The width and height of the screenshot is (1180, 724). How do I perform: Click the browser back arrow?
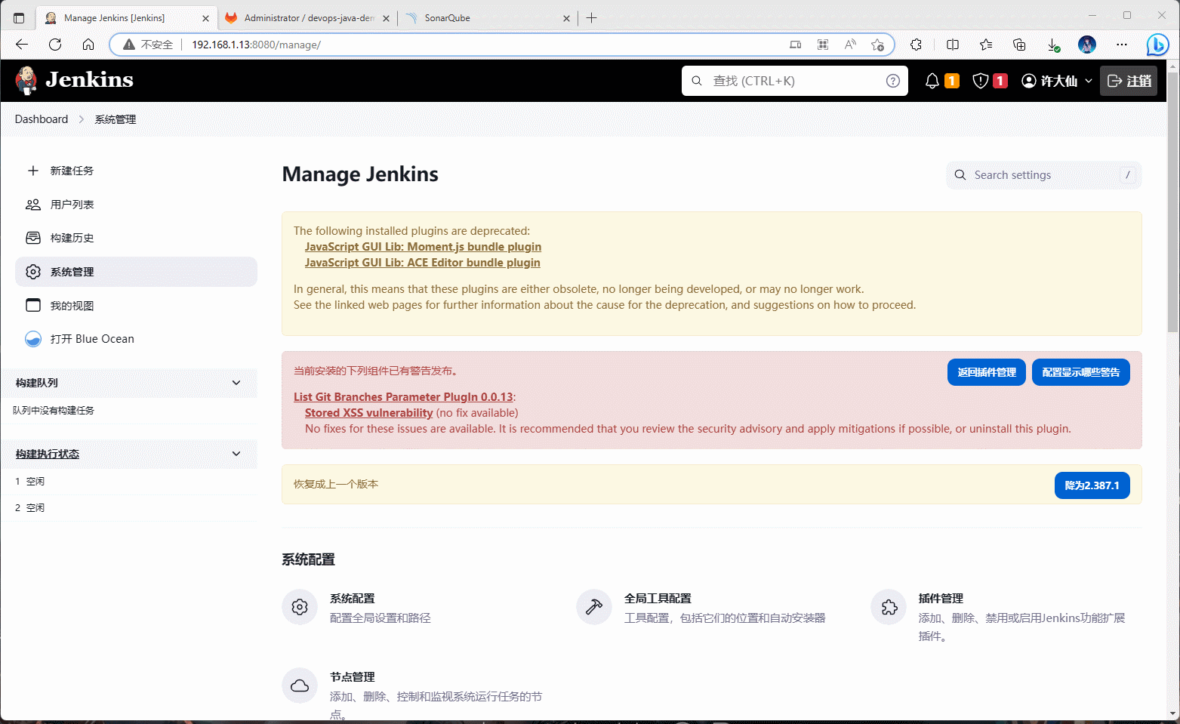[22, 45]
